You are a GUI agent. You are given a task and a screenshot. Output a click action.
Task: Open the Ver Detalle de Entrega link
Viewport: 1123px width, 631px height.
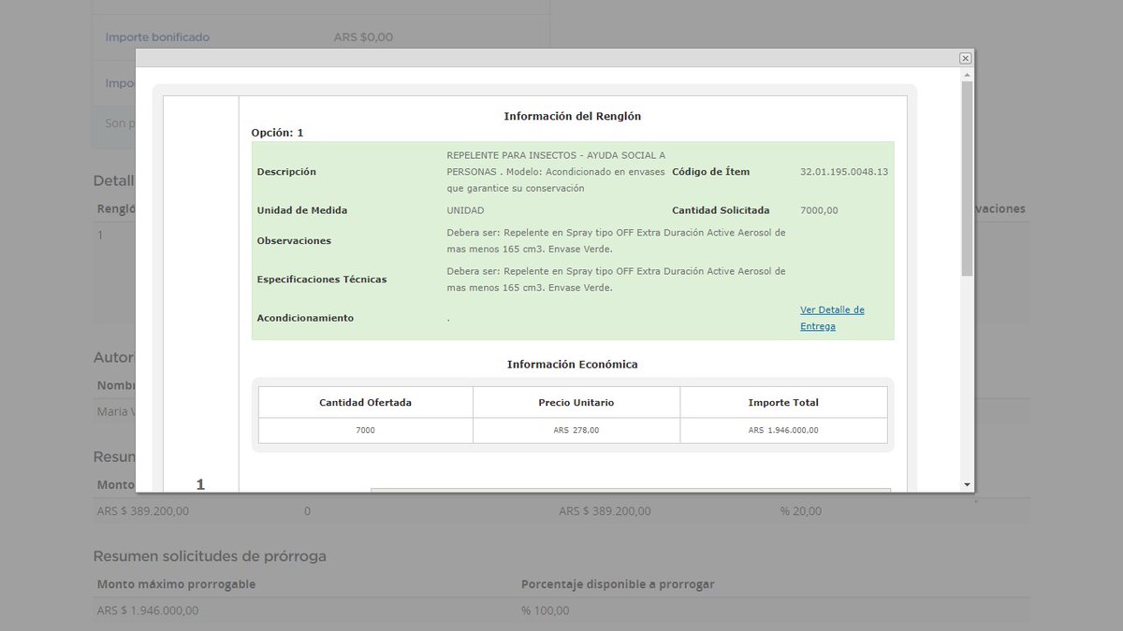point(832,318)
